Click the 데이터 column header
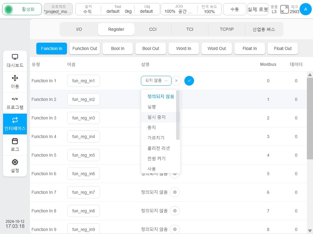The image size is (313, 234). 296,64
